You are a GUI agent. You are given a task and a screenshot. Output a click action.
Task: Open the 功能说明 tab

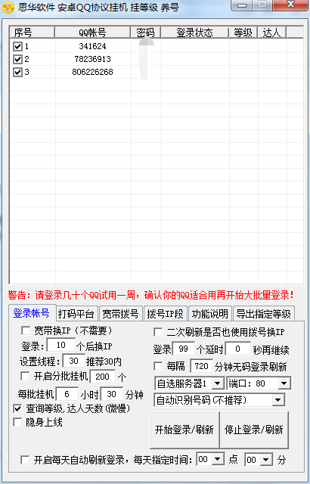coord(209,314)
